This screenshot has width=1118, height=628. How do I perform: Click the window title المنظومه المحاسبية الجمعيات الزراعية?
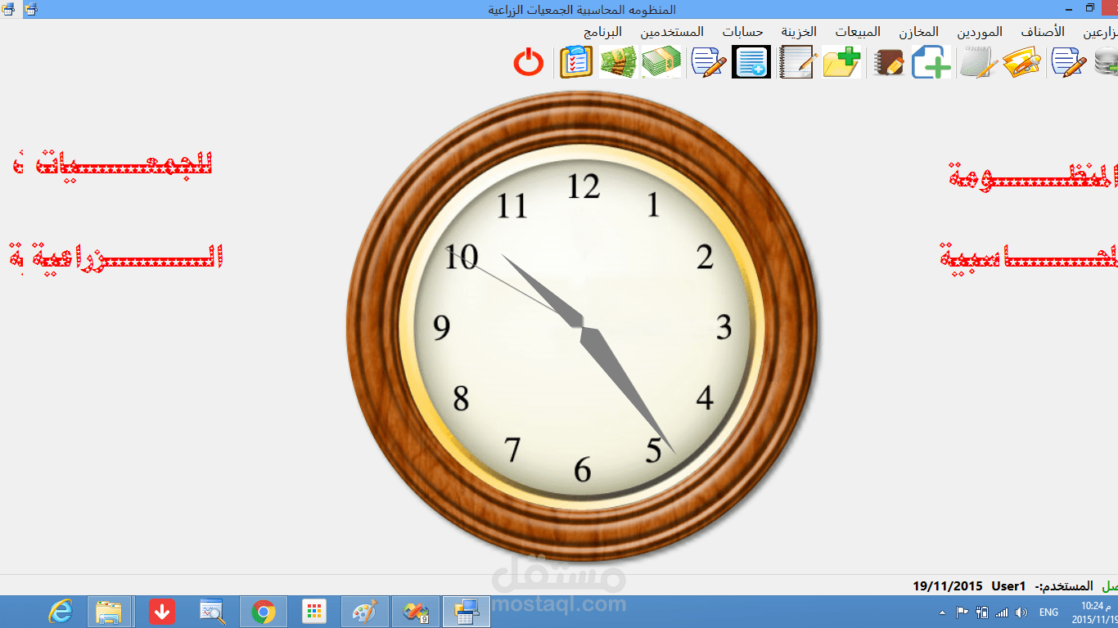pos(582,9)
